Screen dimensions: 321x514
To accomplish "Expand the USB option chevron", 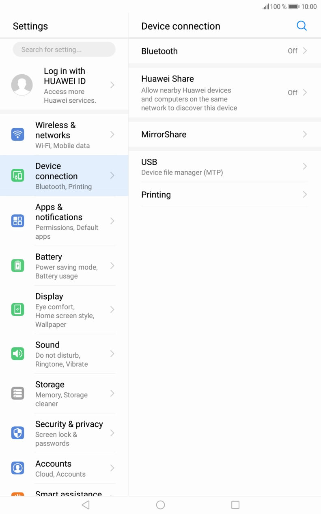I will [x=305, y=166].
